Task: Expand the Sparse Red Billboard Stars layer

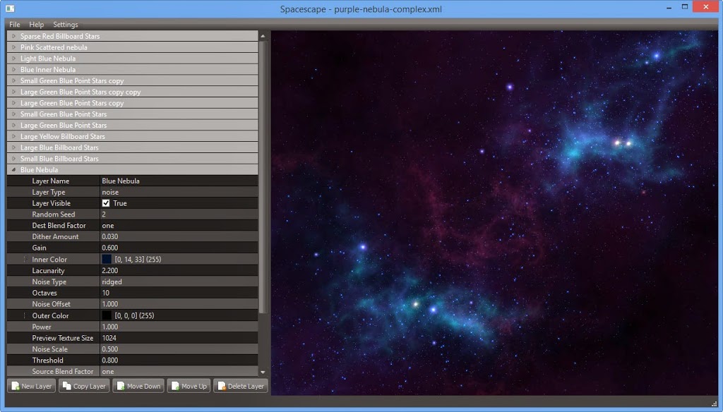Action: click(13, 36)
